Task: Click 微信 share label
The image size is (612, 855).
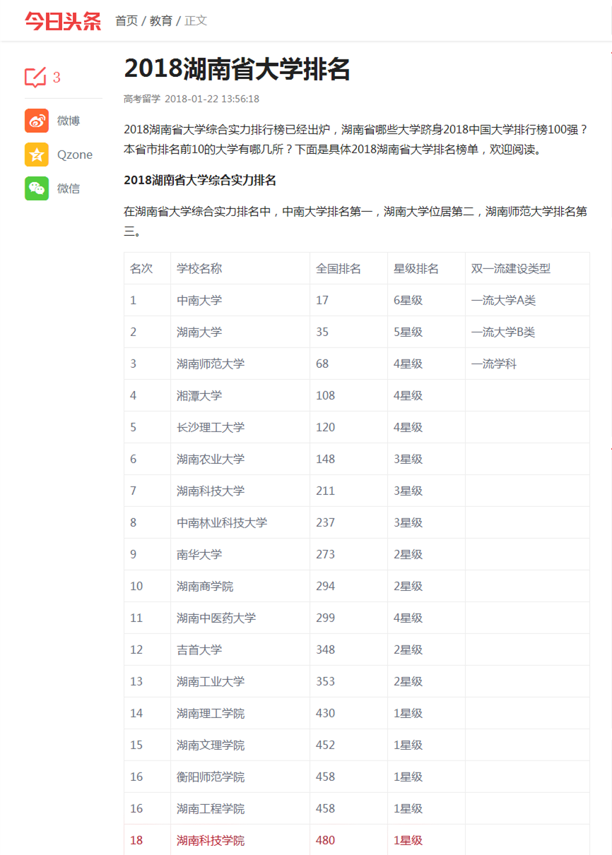Action: [x=69, y=189]
